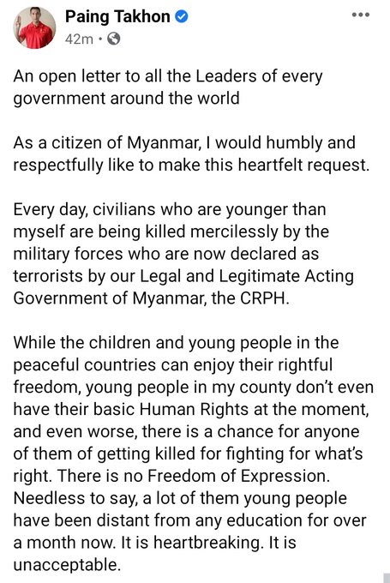Click the 'Human Rights' phrase
The width and height of the screenshot is (390, 583).
[x=194, y=409]
